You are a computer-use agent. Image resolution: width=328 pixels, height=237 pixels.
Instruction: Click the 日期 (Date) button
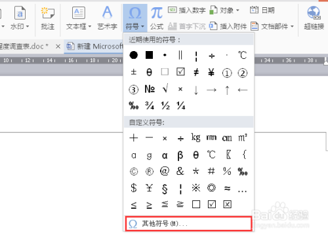262,10
